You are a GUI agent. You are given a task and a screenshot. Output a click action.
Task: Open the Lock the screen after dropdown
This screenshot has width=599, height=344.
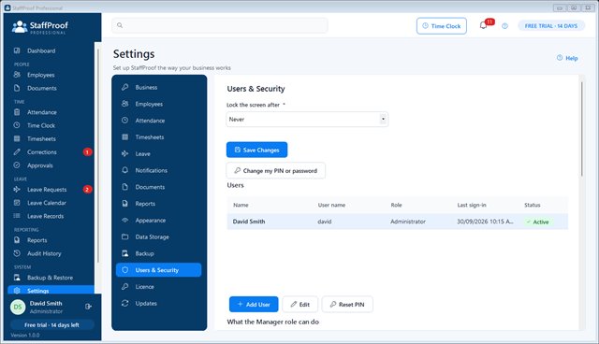(x=307, y=120)
